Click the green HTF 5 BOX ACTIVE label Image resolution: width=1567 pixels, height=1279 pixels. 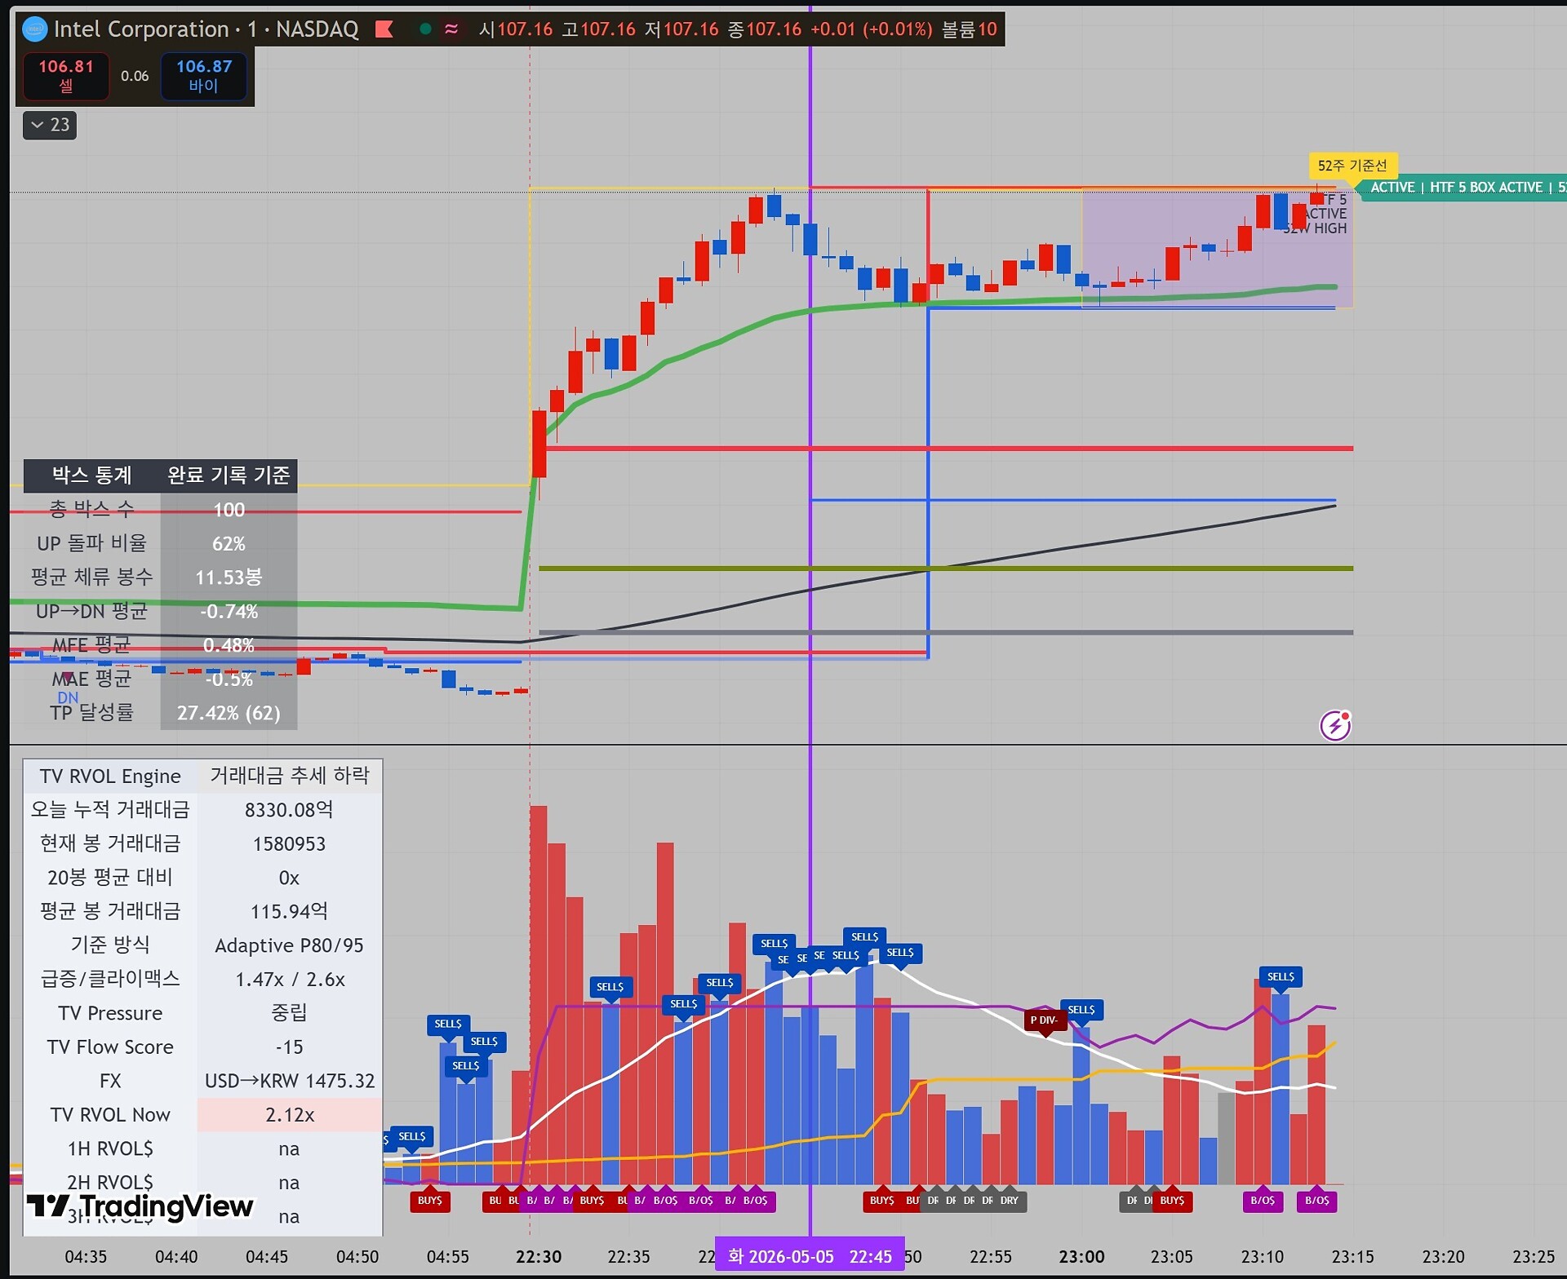click(1465, 188)
